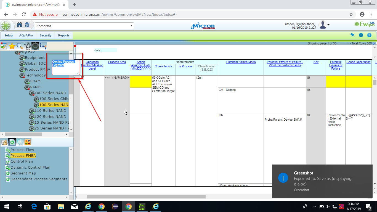This screenshot has height=212, width=377.
Task: Click the stacked spreadsheets icon
Action: tap(20, 142)
